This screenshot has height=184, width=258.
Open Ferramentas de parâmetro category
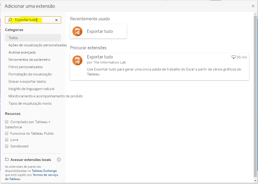point(29,60)
